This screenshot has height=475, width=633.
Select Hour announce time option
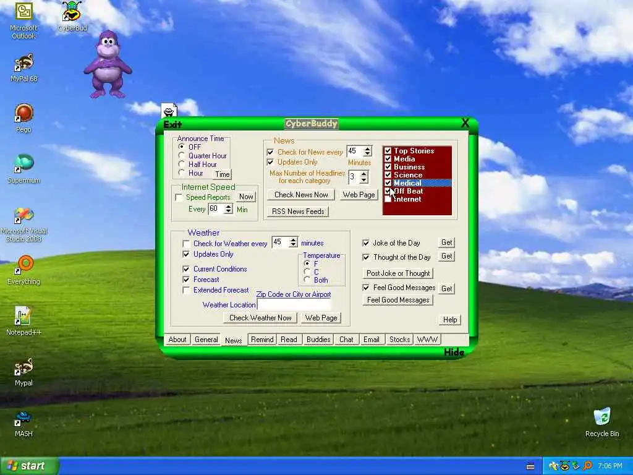(x=182, y=173)
